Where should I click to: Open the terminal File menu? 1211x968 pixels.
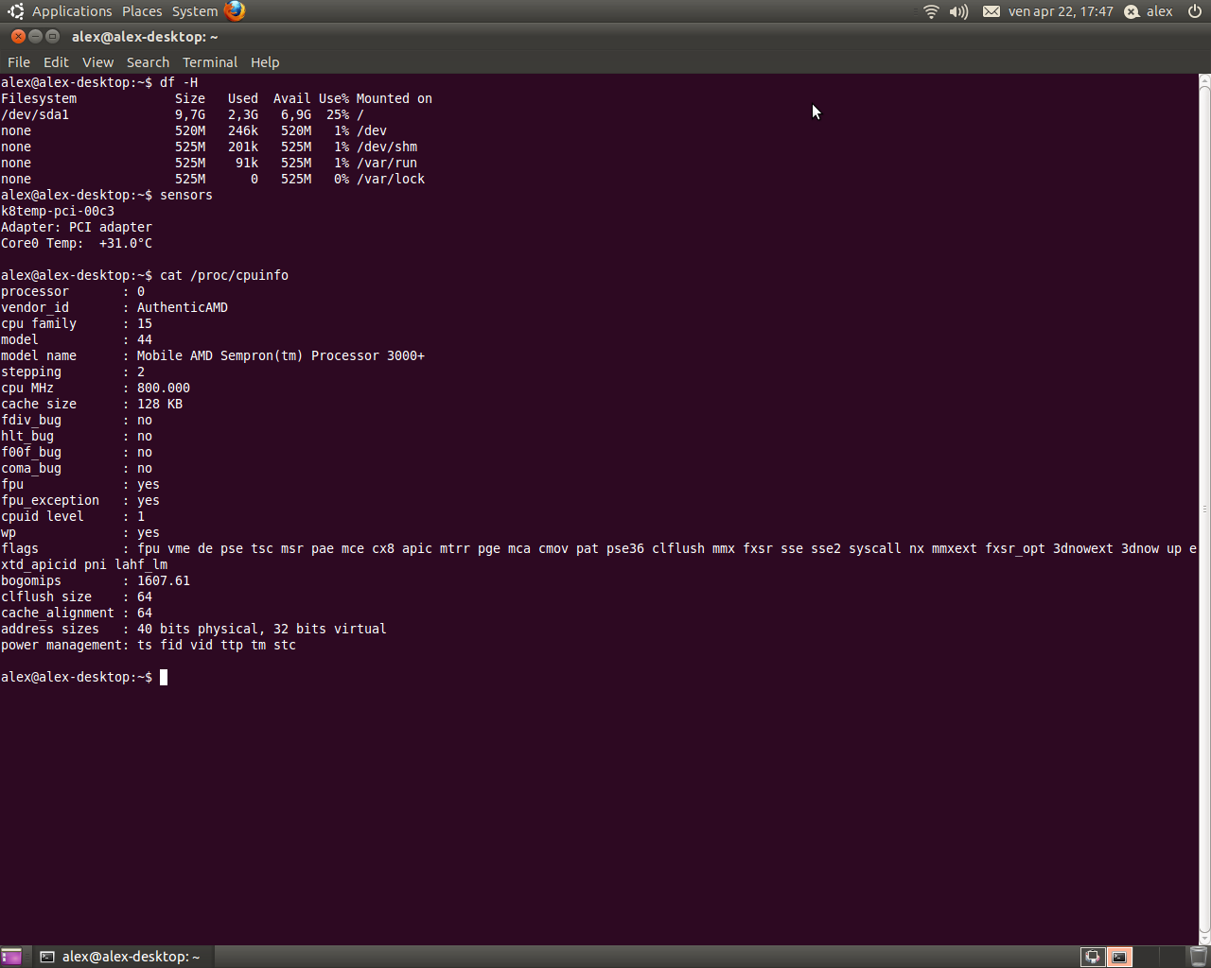point(19,62)
